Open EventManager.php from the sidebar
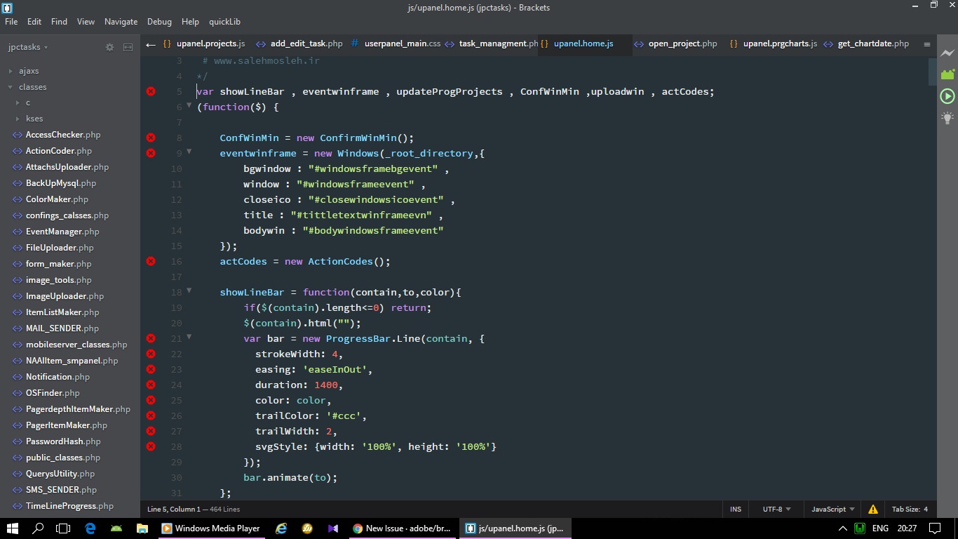The image size is (958, 539). click(x=62, y=231)
